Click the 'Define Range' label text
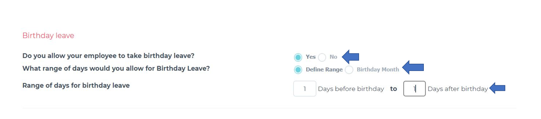The width and height of the screenshot is (541, 119). 324,69
